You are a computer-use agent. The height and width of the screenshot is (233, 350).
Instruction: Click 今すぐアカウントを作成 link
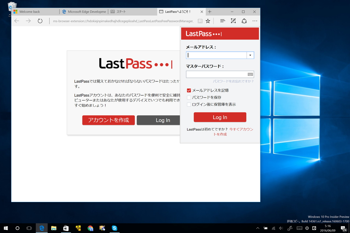point(233,132)
